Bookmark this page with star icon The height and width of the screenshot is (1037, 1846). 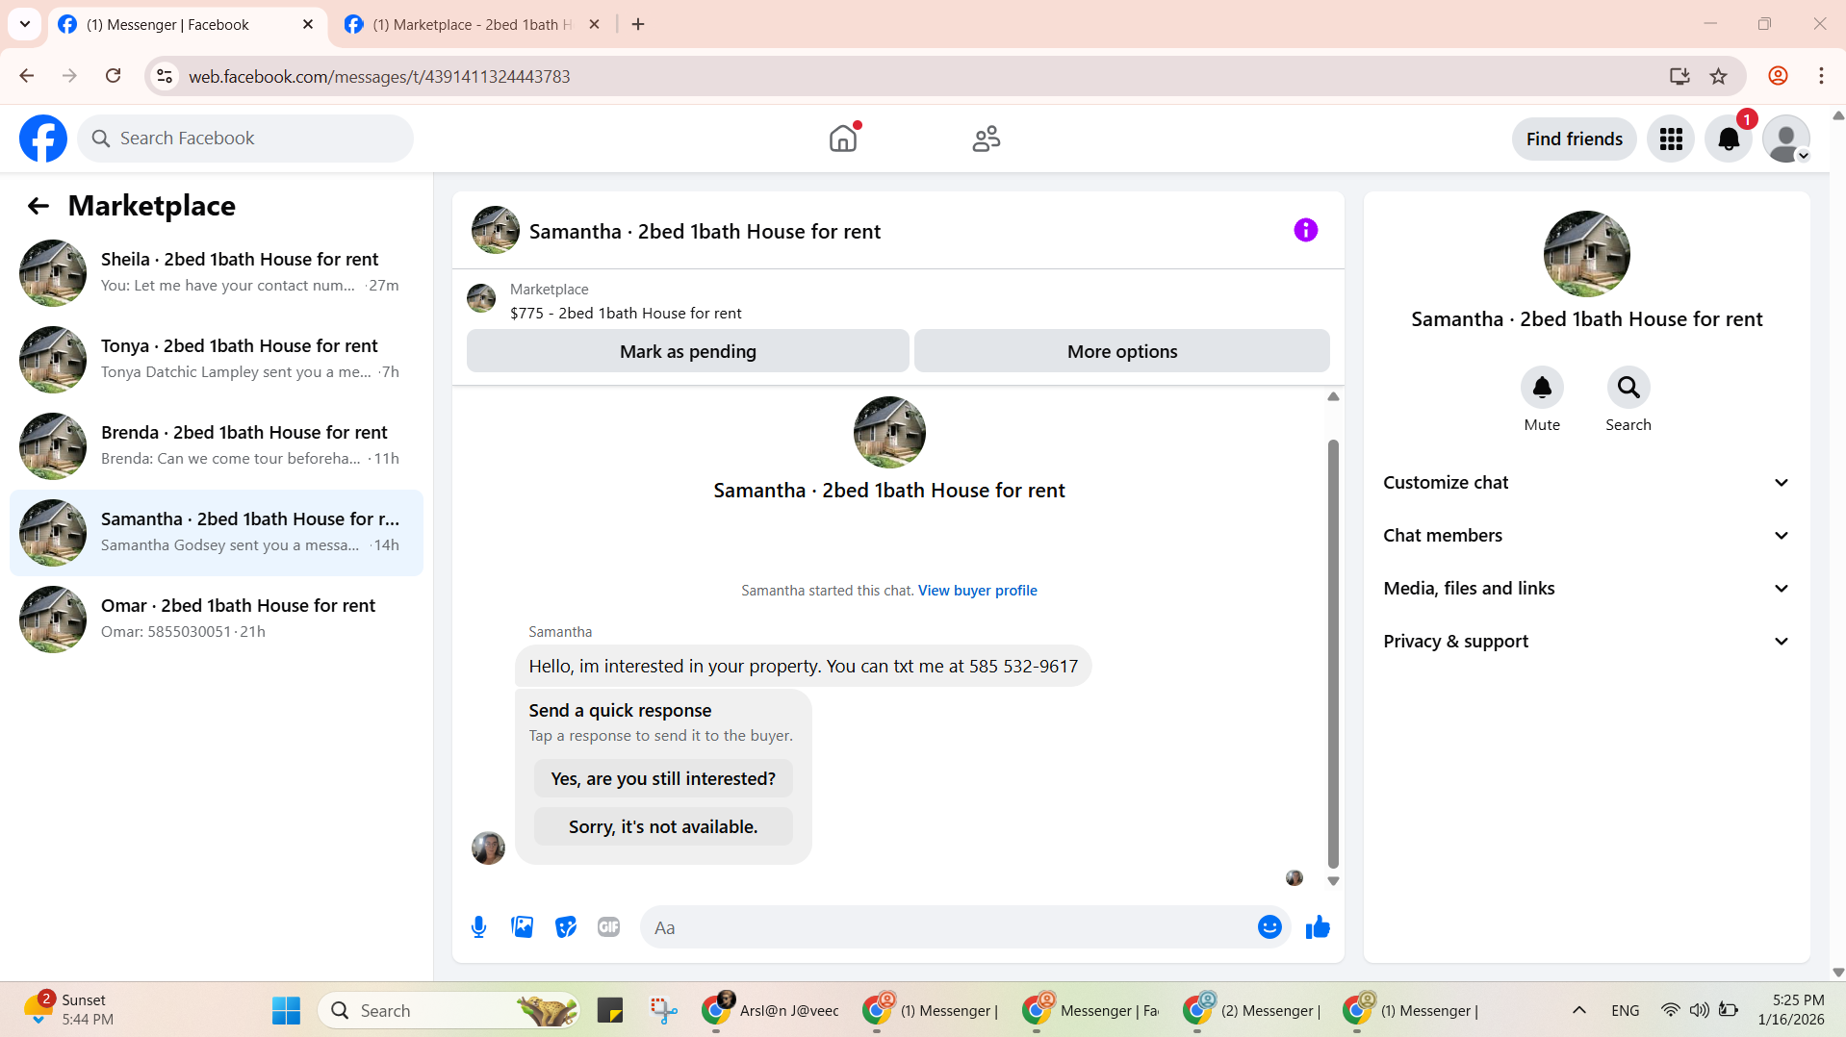tap(1718, 76)
